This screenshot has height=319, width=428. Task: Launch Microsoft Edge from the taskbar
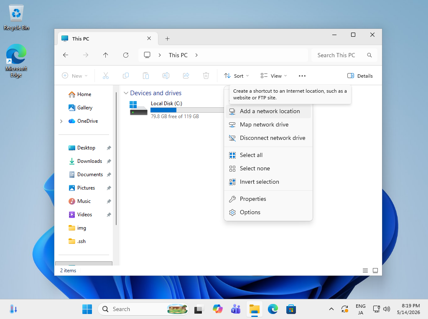tap(273, 309)
